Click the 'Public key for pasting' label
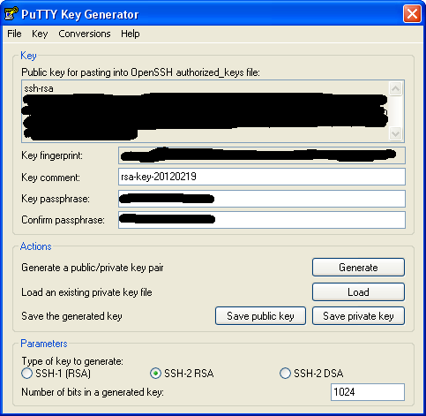The image size is (426, 416). tap(140, 72)
